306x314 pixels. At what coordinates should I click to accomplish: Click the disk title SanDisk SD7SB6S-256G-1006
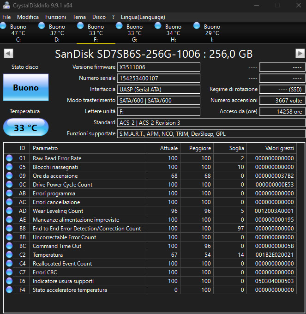click(x=154, y=54)
